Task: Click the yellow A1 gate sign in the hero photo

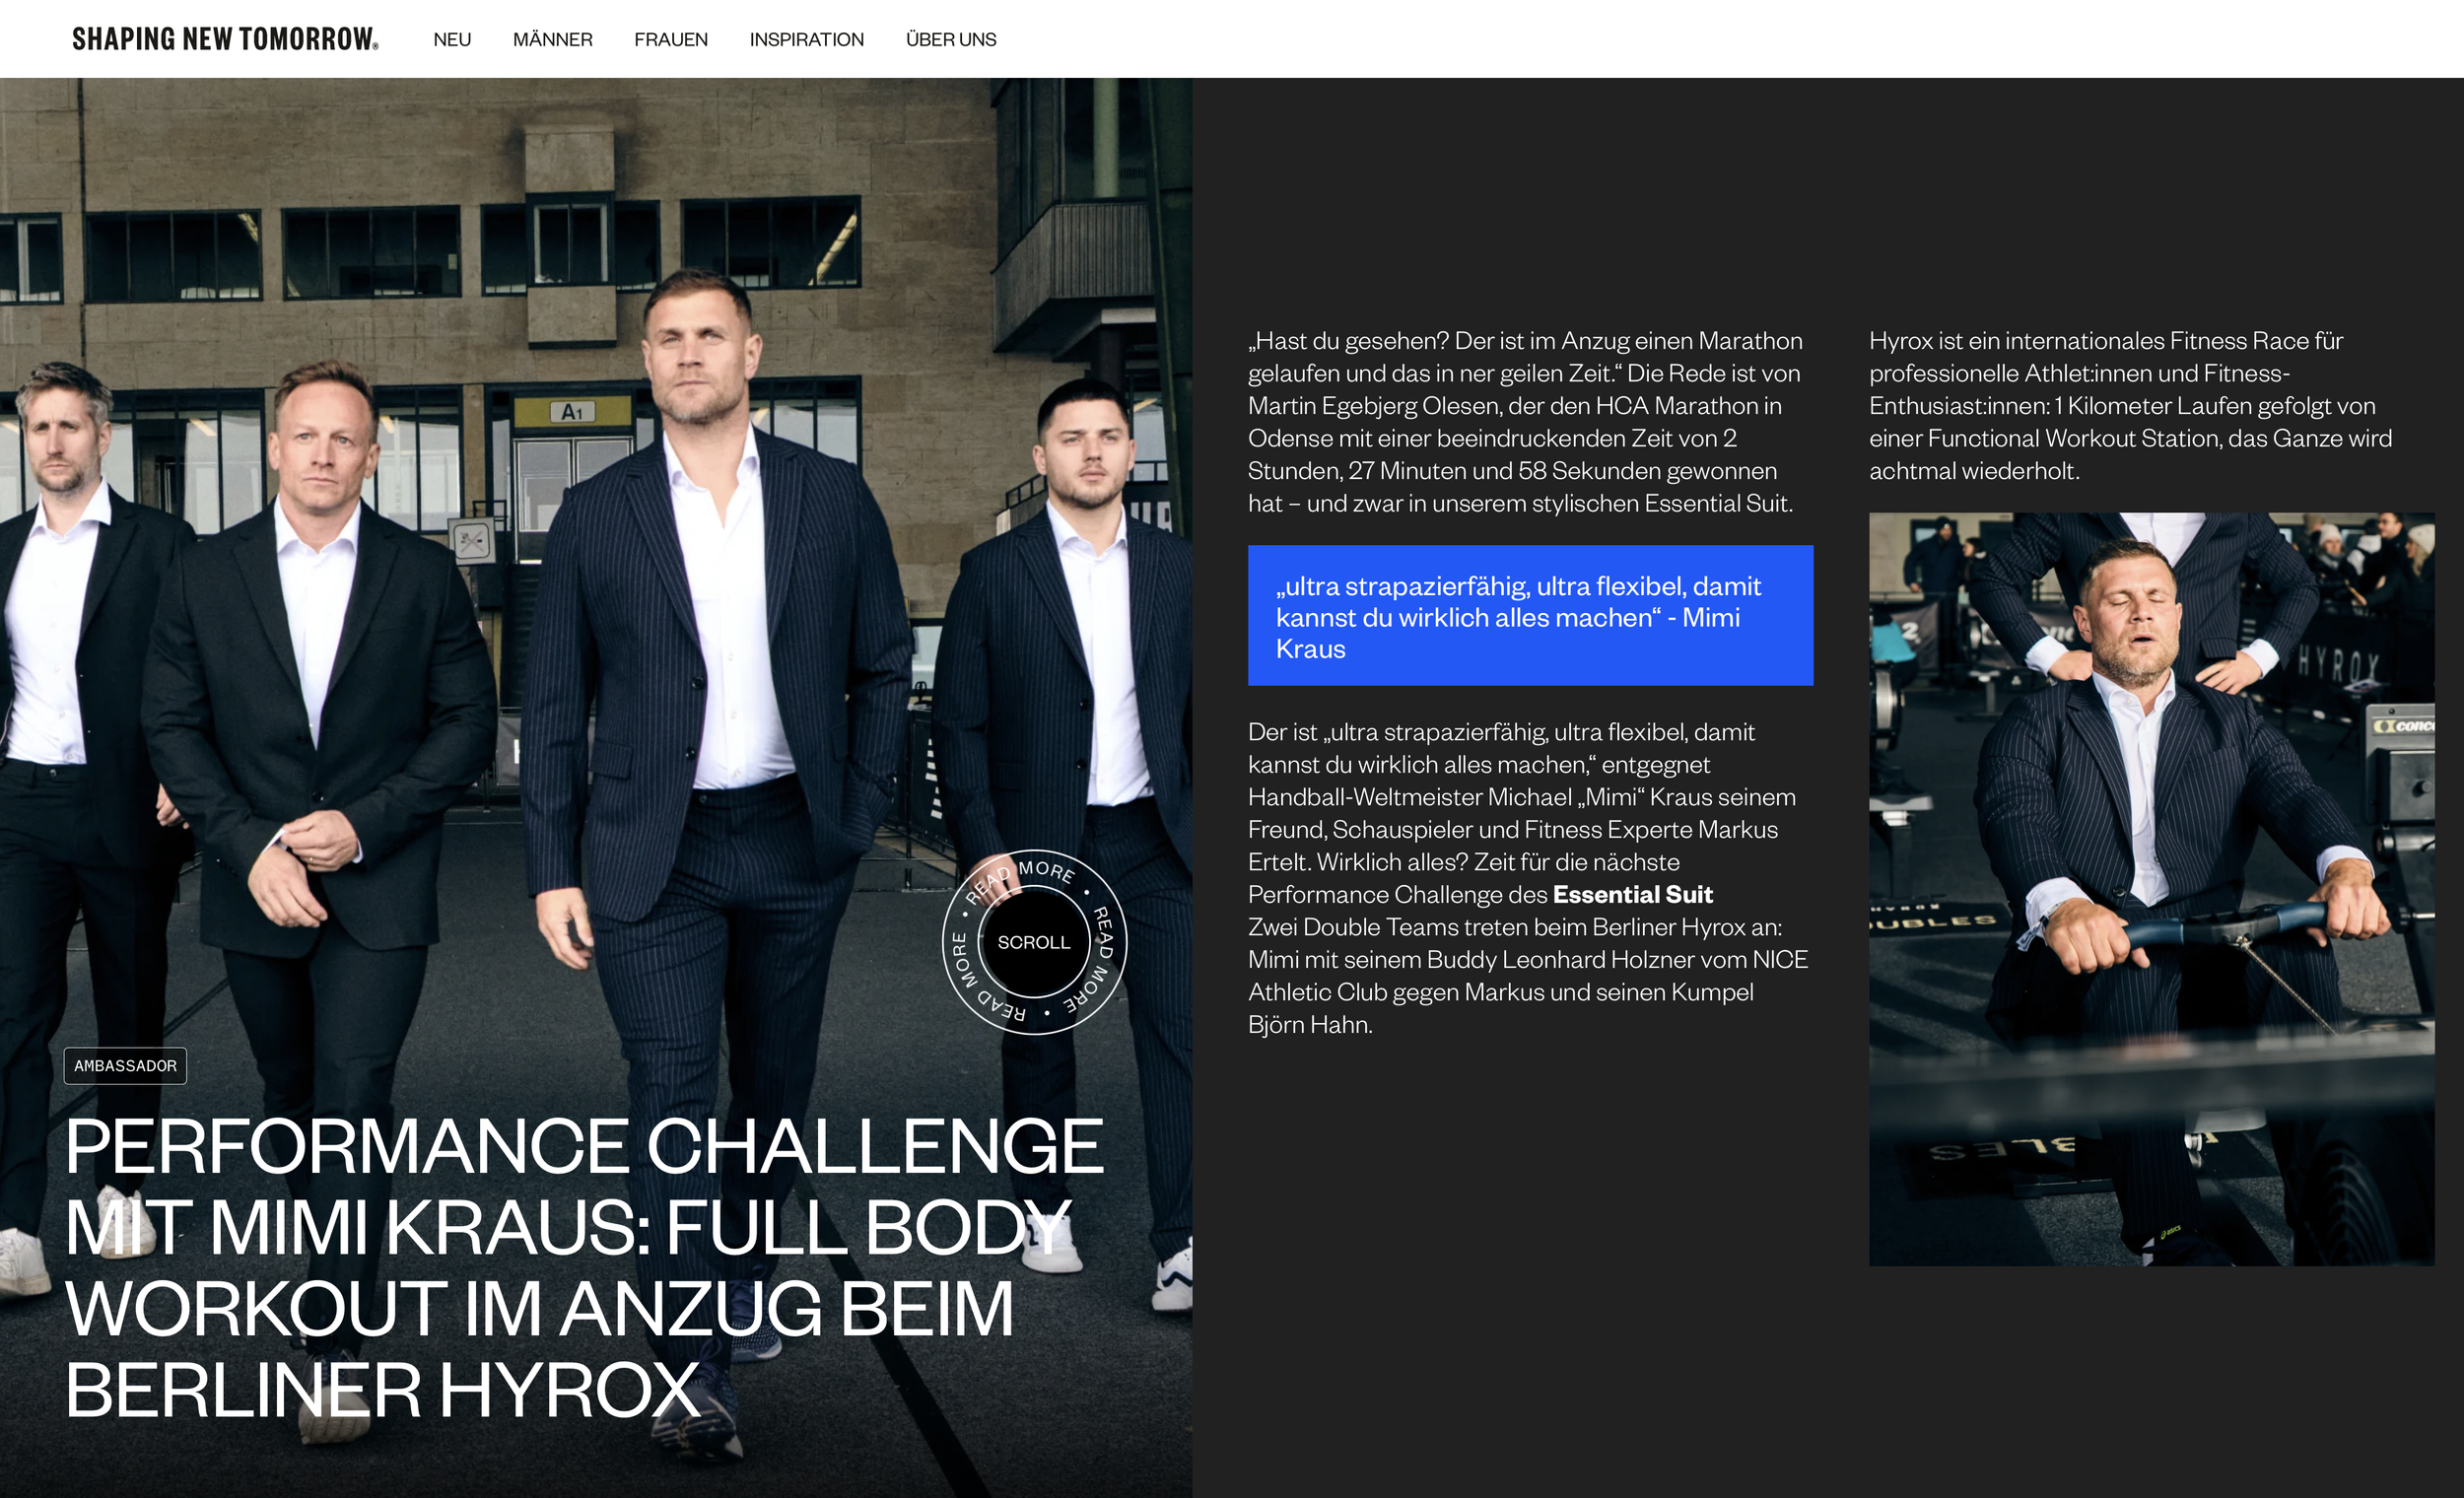Action: click(572, 411)
